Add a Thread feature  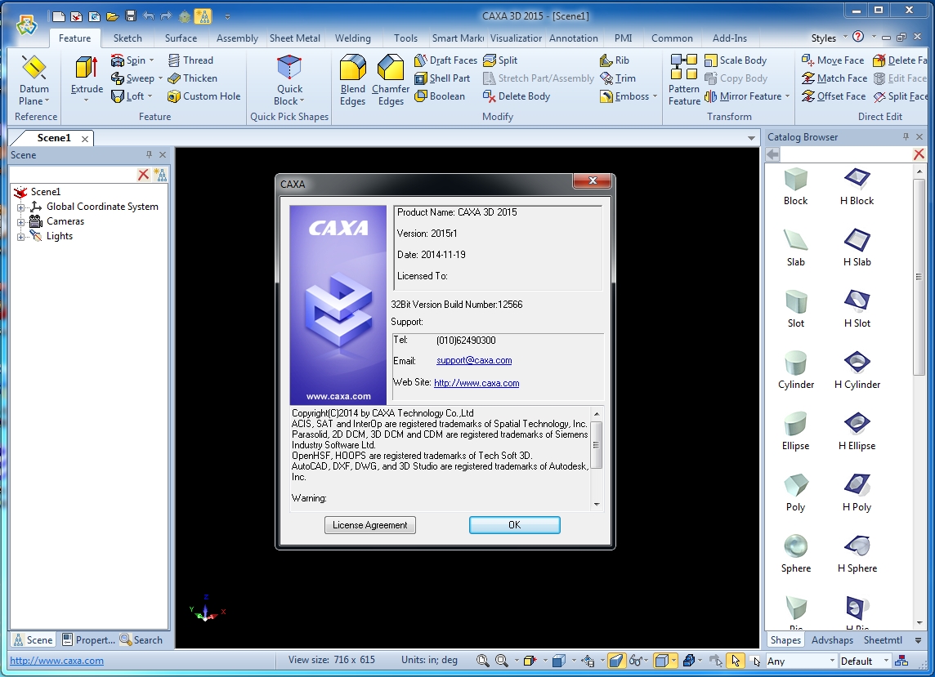pyautogui.click(x=190, y=60)
